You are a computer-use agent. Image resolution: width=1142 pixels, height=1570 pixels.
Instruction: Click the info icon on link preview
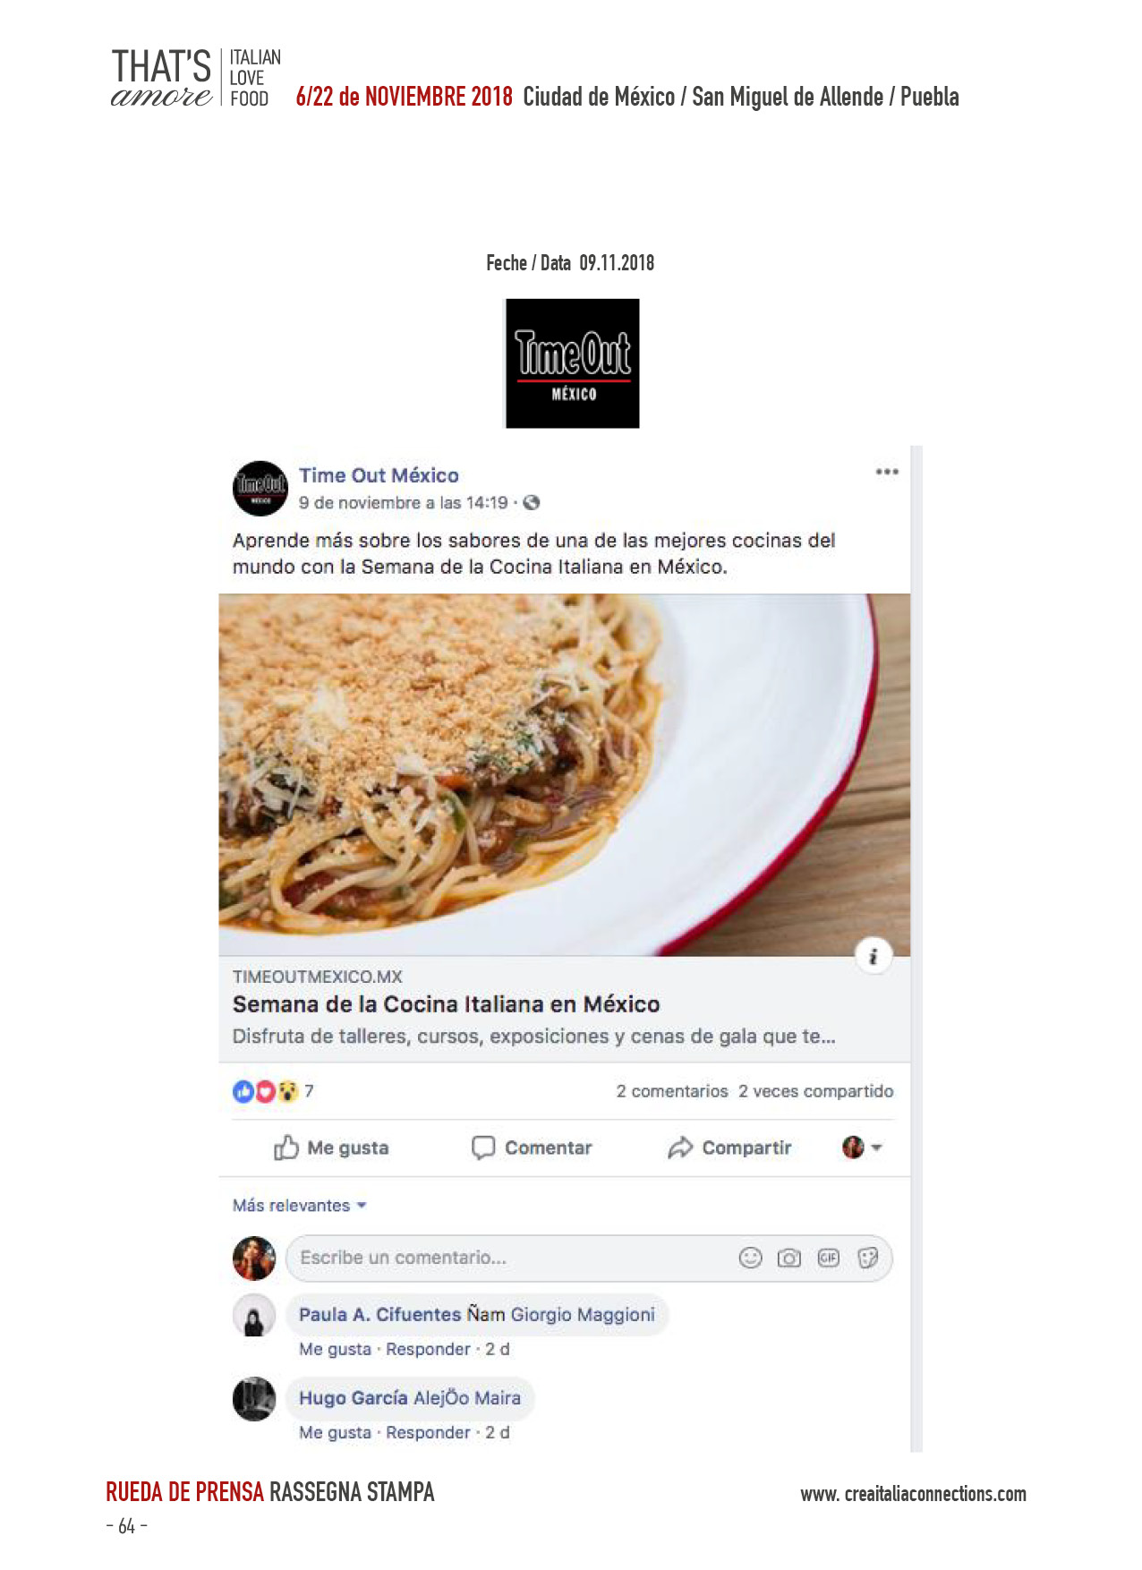pyautogui.click(x=874, y=956)
